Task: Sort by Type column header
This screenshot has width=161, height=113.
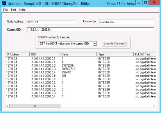Action: click(x=115, y=54)
